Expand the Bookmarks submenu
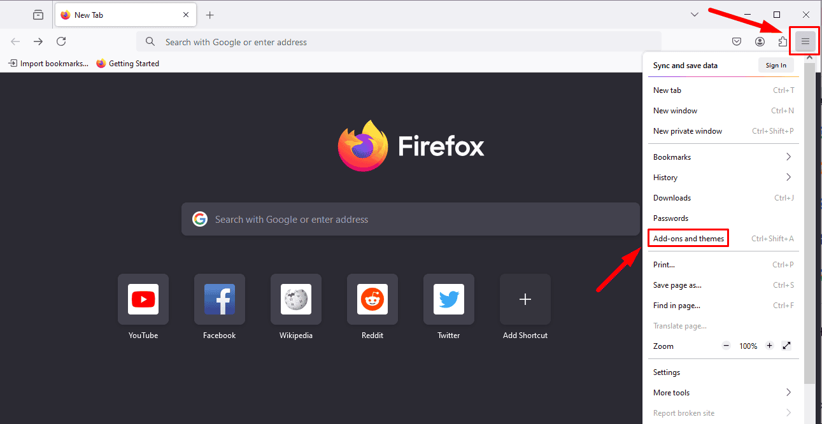 tap(723, 157)
